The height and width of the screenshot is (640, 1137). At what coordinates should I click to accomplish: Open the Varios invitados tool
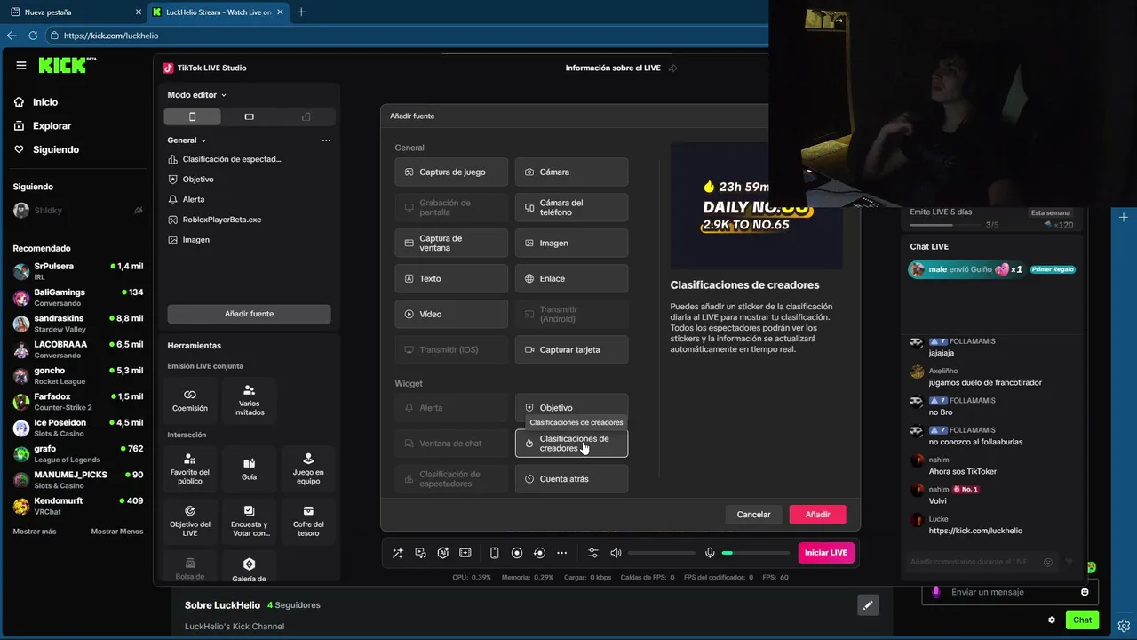249,400
